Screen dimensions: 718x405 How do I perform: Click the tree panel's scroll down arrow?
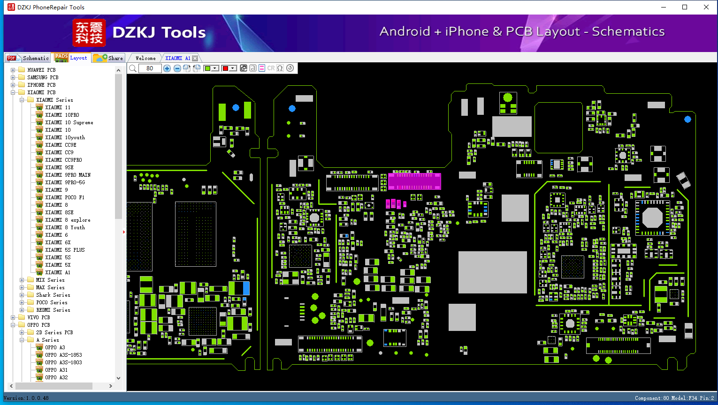[x=118, y=378]
